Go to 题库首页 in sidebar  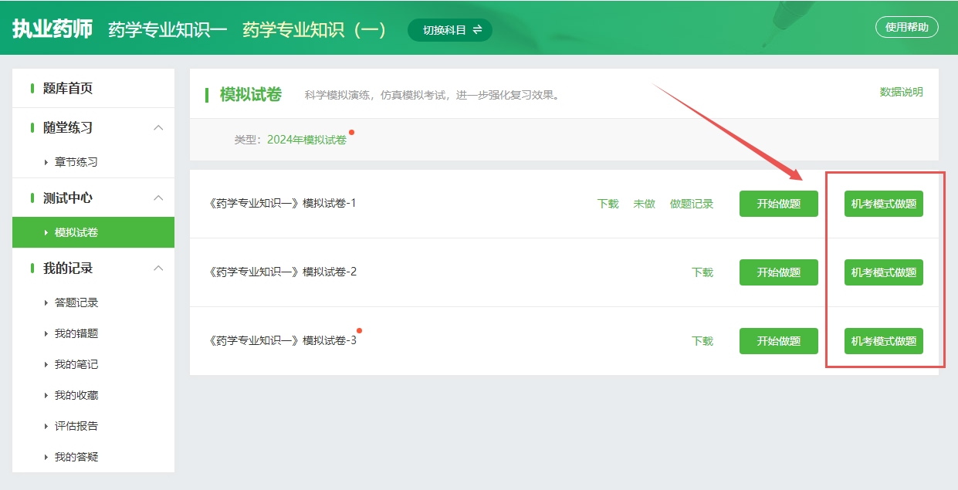pyautogui.click(x=68, y=89)
